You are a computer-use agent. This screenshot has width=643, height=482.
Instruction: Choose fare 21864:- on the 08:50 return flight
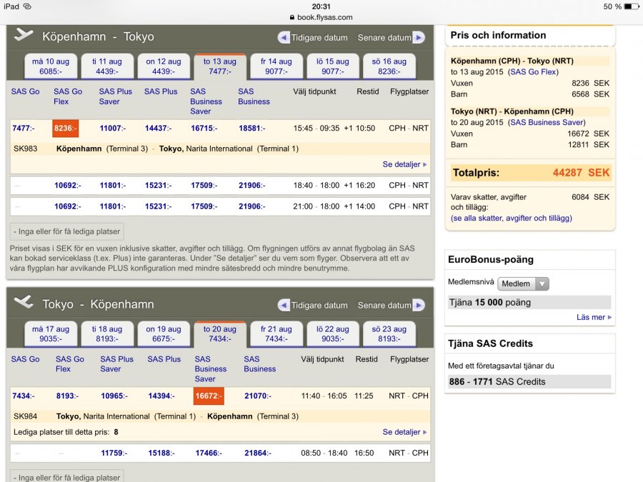258,453
